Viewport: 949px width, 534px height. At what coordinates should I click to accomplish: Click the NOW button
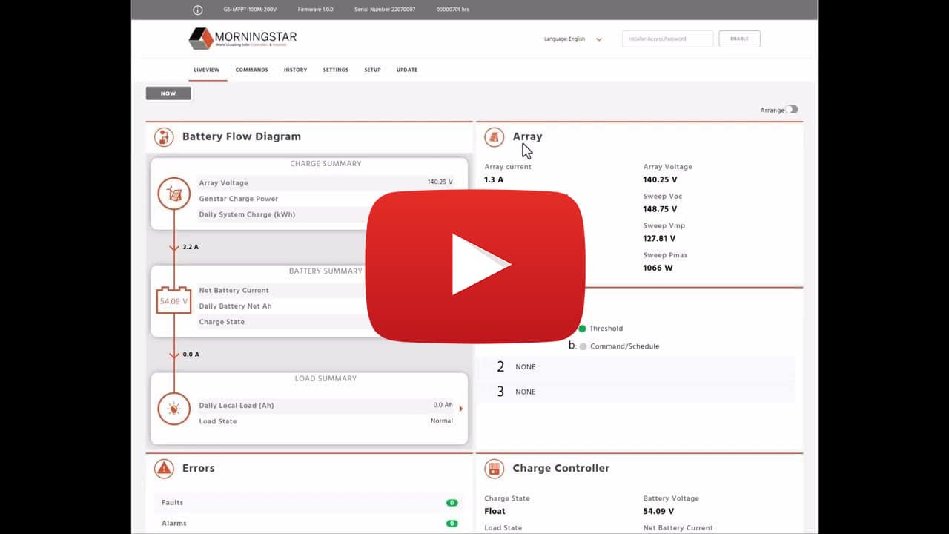[x=168, y=93]
